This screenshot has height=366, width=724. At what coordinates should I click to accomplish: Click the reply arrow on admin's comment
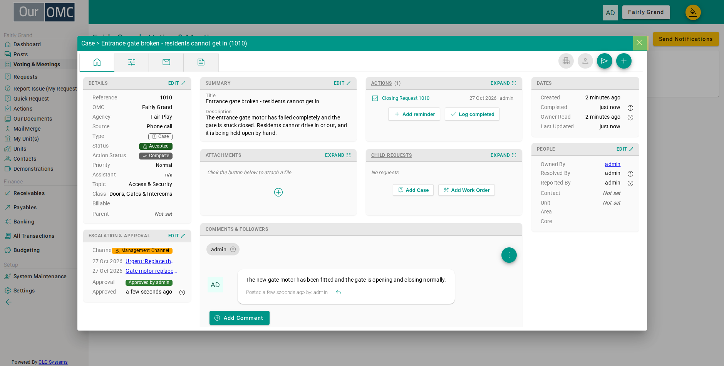coord(339,292)
